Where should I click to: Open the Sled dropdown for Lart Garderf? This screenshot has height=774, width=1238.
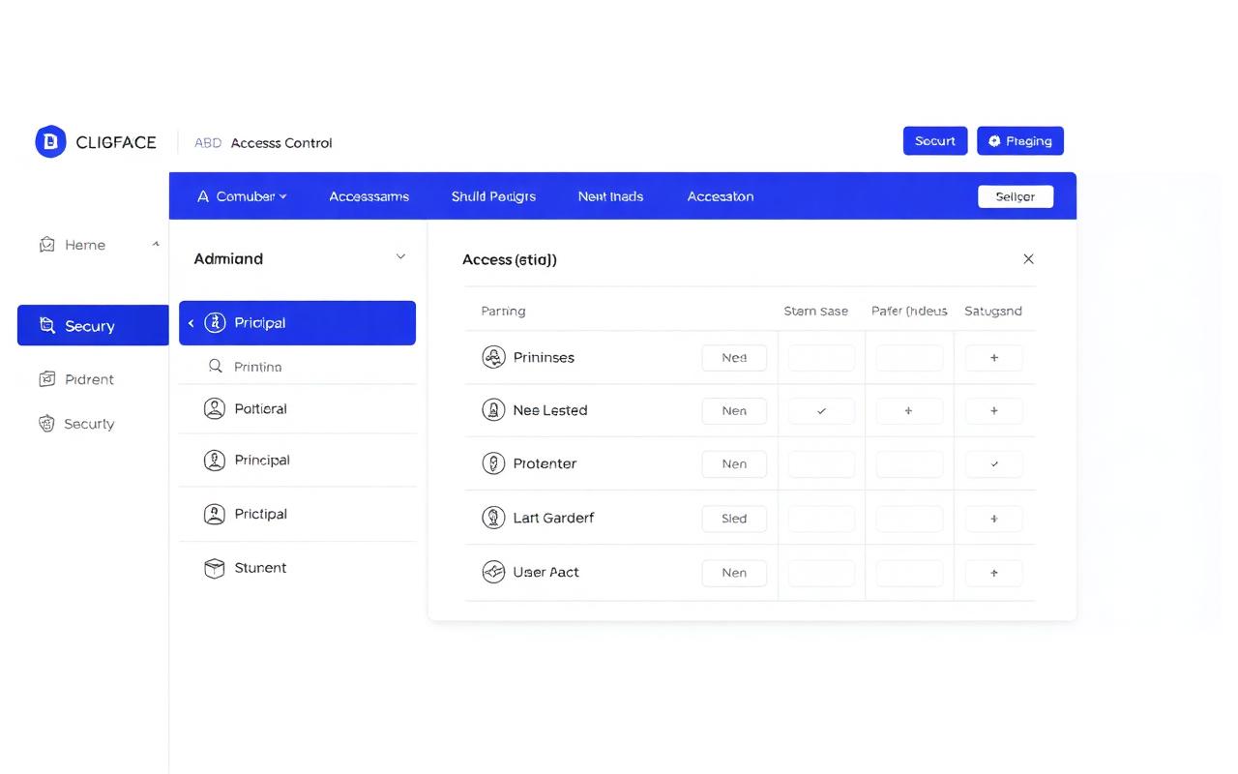tap(734, 519)
